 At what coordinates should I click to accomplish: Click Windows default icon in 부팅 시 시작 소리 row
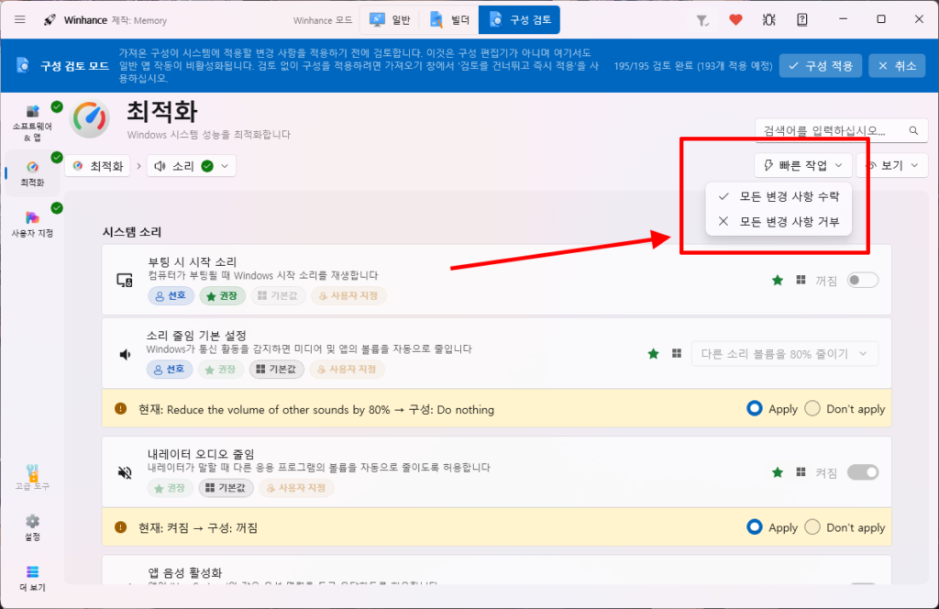[x=801, y=280]
